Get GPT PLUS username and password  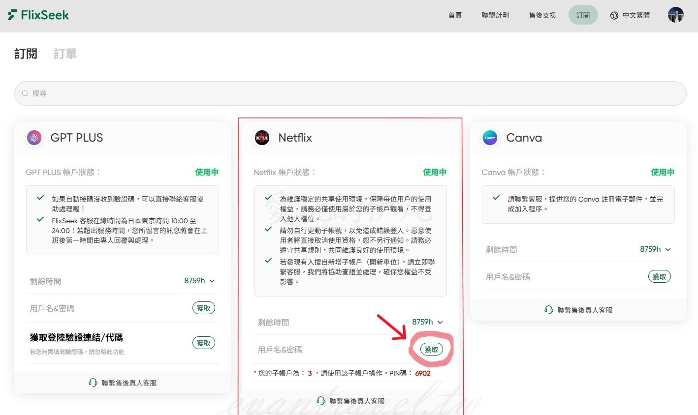[x=204, y=308]
